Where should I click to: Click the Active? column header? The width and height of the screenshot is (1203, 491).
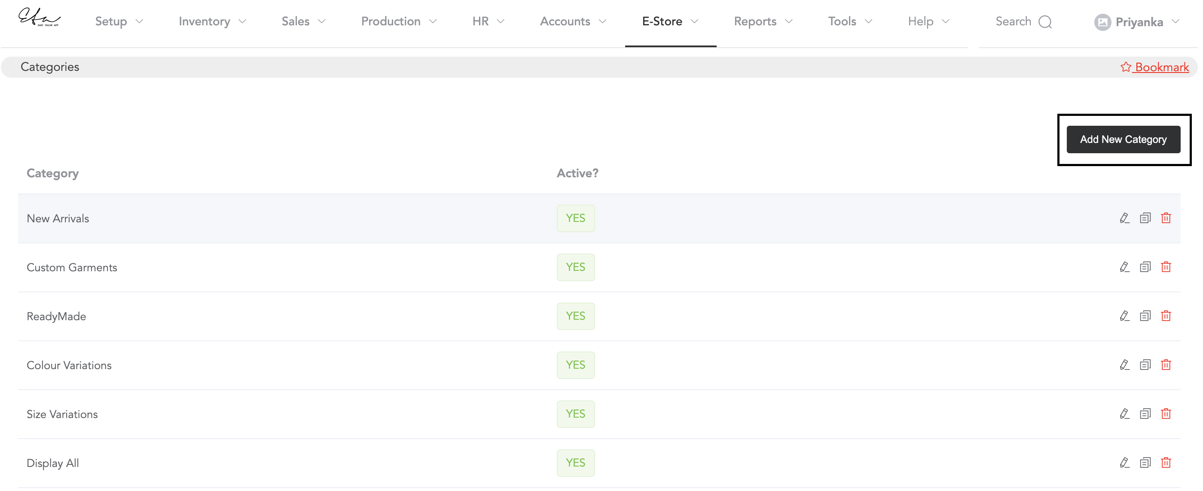(x=577, y=173)
